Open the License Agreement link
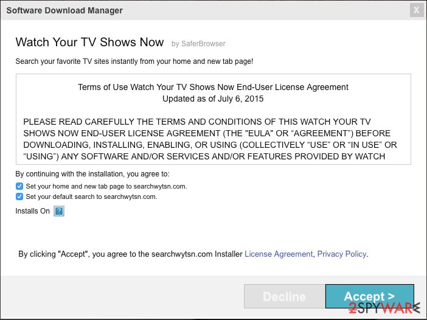427x320 pixels. (x=279, y=254)
